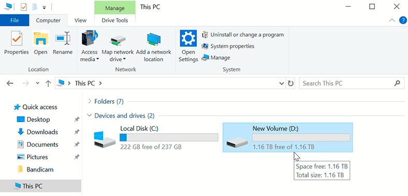Click the Manage contextual tab header
Image resolution: width=408 pixels, height=196 pixels.
pos(115,8)
